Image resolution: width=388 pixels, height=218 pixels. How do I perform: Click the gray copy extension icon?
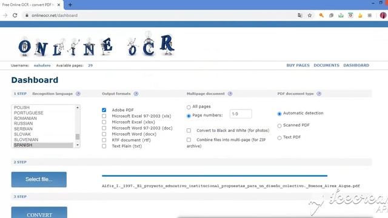pos(331,15)
